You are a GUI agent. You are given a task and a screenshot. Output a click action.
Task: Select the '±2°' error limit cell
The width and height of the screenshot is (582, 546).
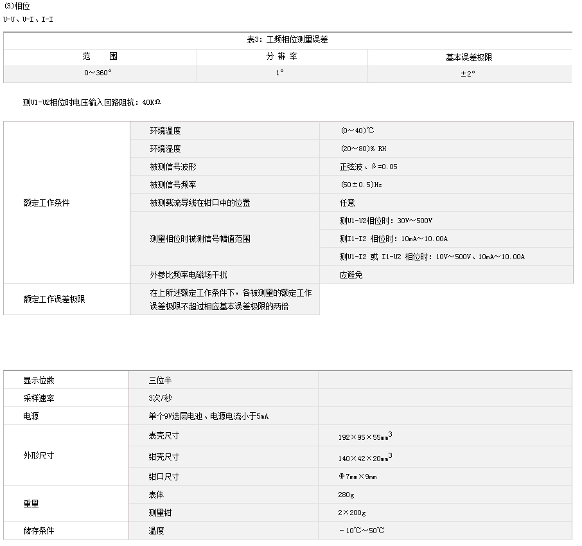click(x=468, y=73)
